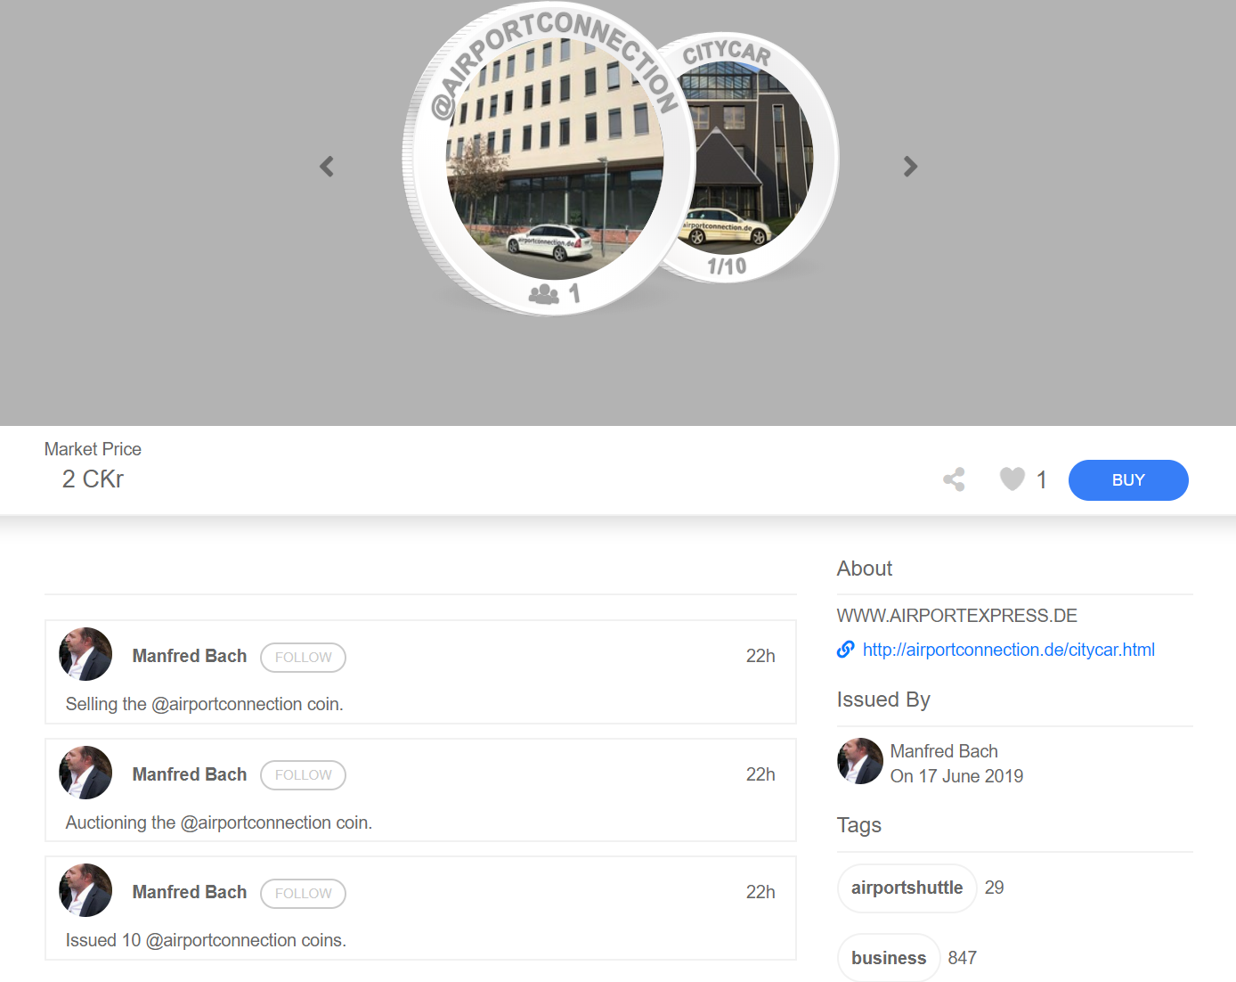
Task: Open Manfred Bach name under Issued By
Action: (944, 751)
